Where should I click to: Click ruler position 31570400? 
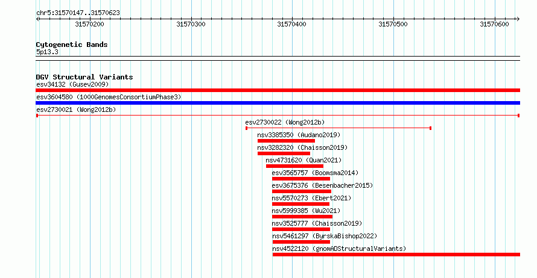[x=292, y=24]
